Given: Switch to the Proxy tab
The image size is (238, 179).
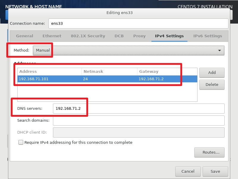Looking at the screenshot, I should (x=139, y=36).
